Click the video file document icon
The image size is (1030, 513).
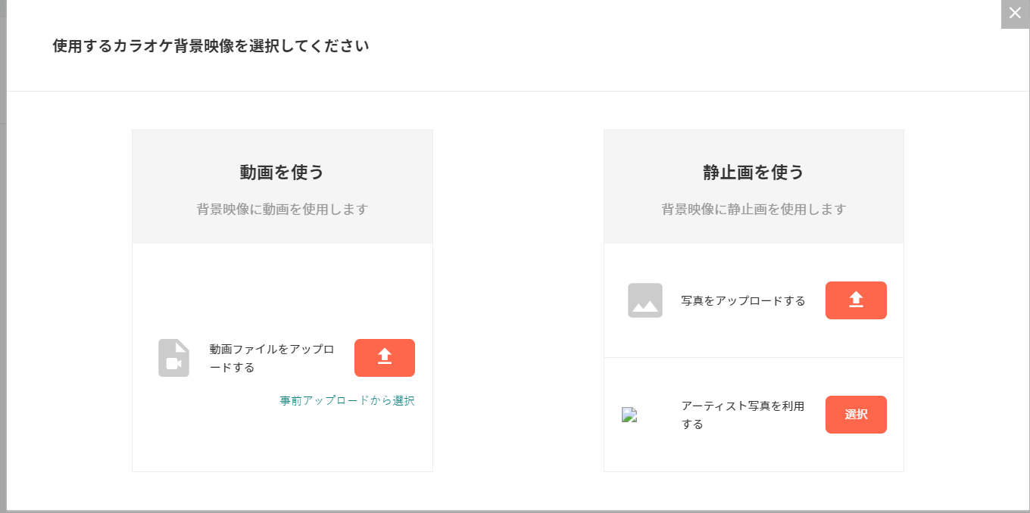pyautogui.click(x=173, y=358)
